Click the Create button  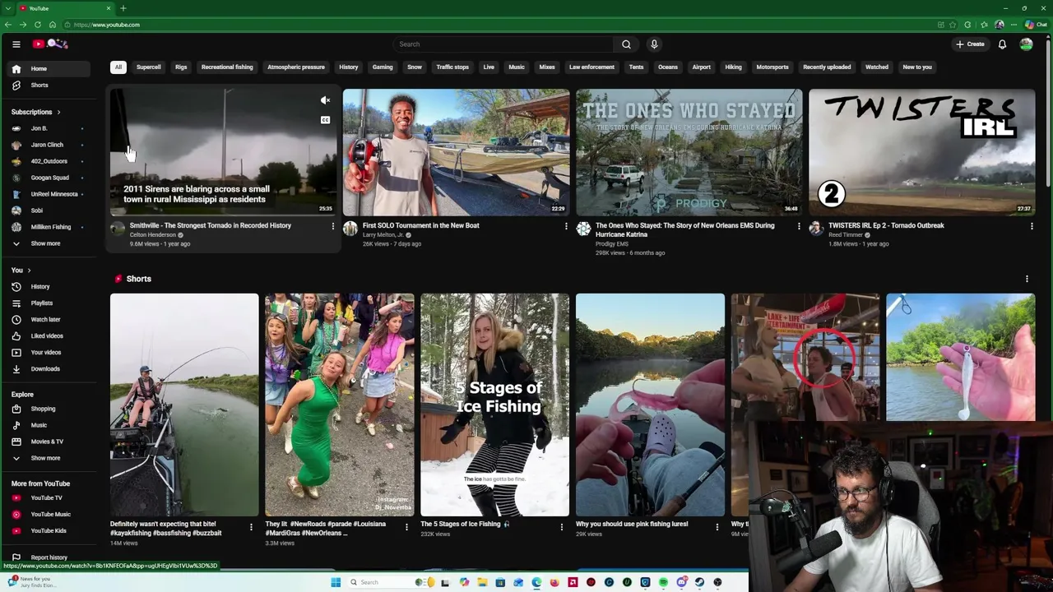(970, 44)
